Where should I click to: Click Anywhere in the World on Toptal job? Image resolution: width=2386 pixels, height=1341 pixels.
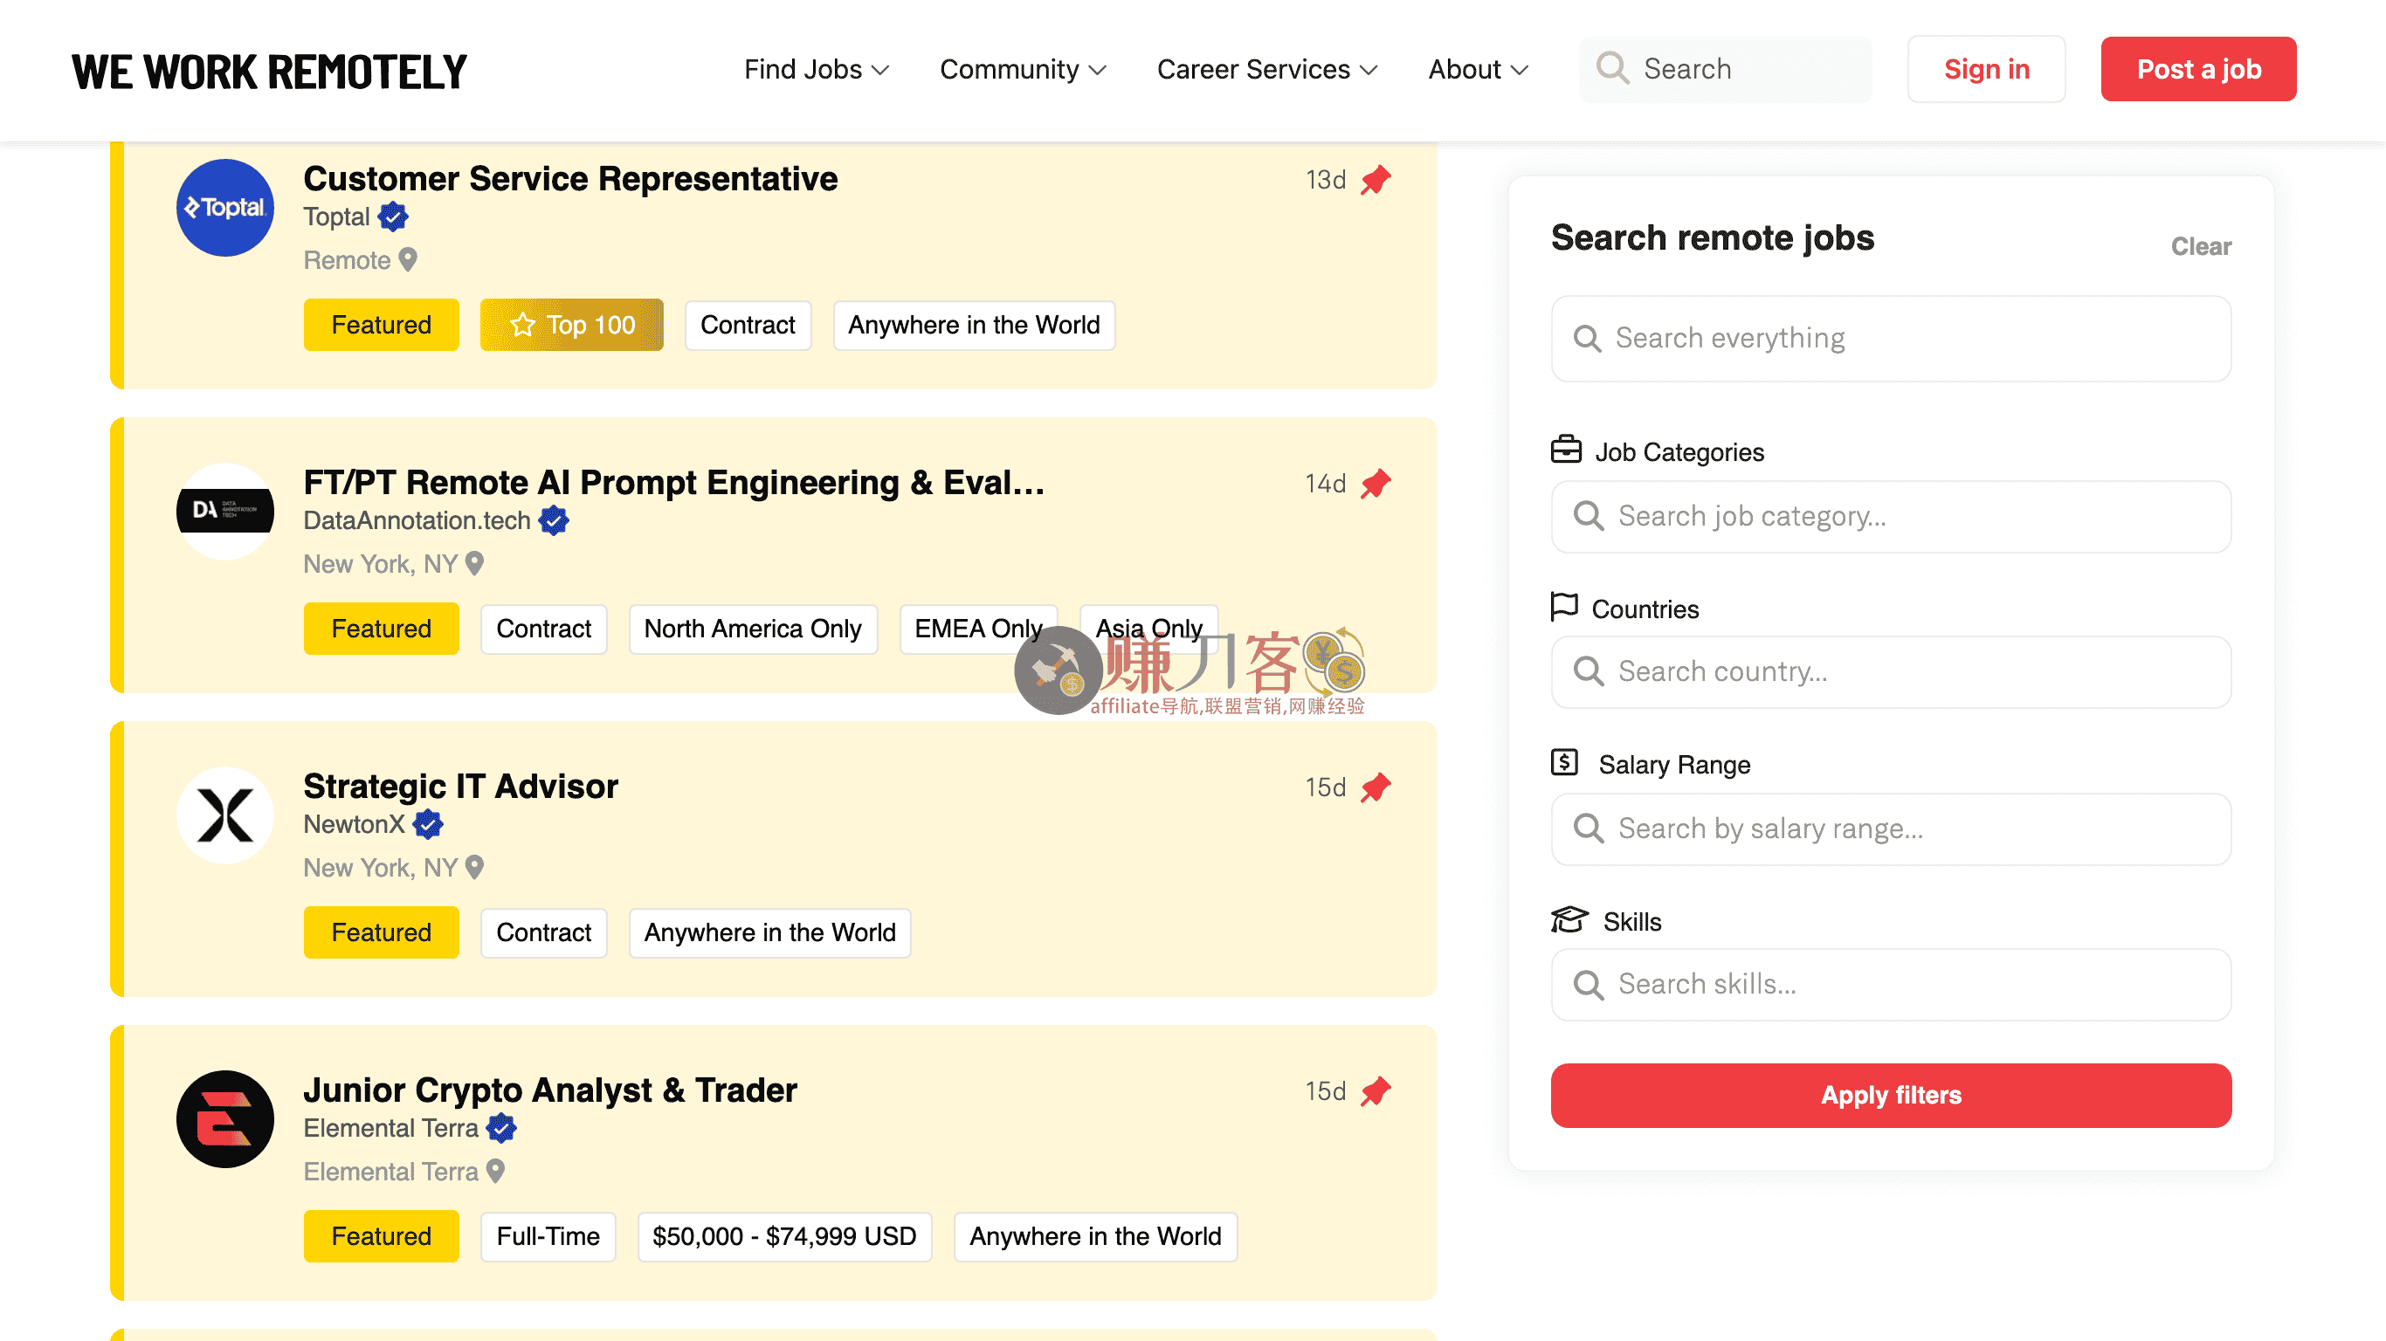tap(975, 325)
